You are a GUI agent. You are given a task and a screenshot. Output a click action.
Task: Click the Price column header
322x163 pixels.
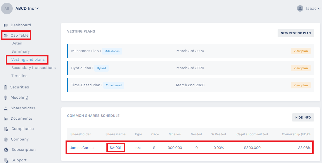tap(155, 134)
